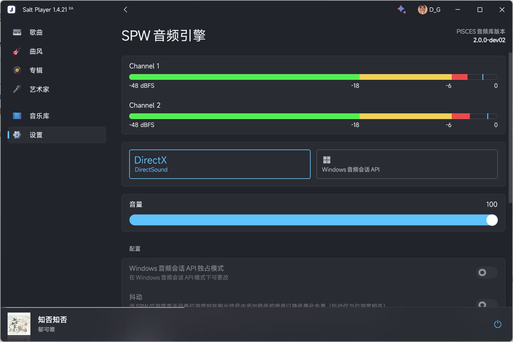Click the microphone icon for 艺术家
513x342 pixels.
point(17,89)
